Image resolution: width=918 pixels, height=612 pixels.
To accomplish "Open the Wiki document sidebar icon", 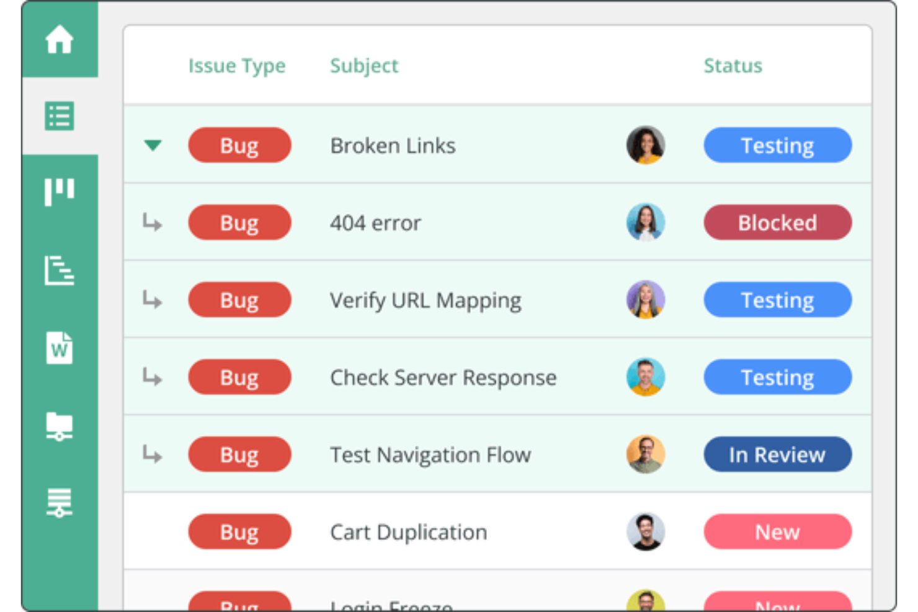I will click(x=60, y=347).
